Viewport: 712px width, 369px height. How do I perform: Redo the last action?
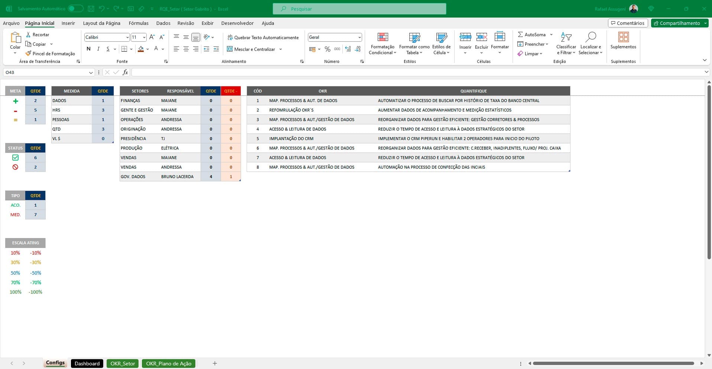click(116, 9)
